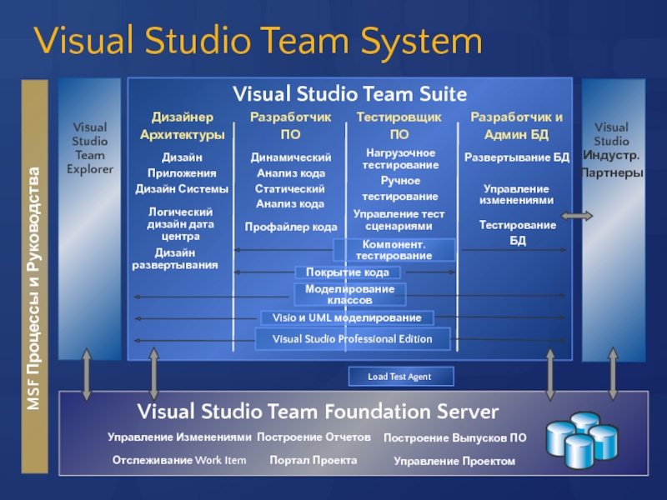Click the Visual Studio Team Explorer panel

click(90, 219)
